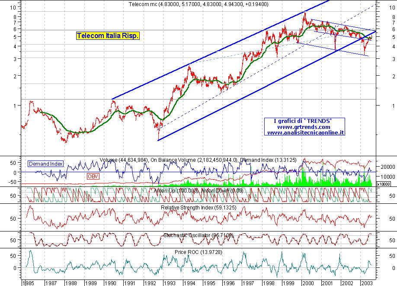
Task: Select the 1994 year label
Action: point(189,283)
